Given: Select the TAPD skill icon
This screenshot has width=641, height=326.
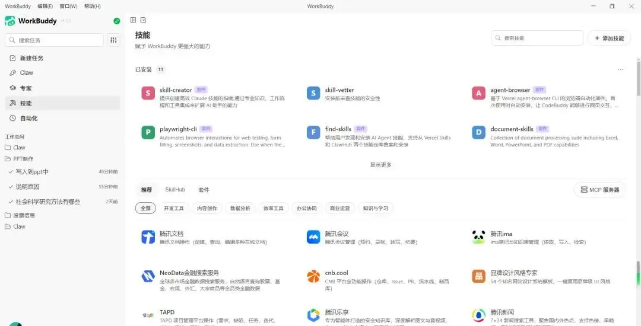Looking at the screenshot, I should click(148, 315).
